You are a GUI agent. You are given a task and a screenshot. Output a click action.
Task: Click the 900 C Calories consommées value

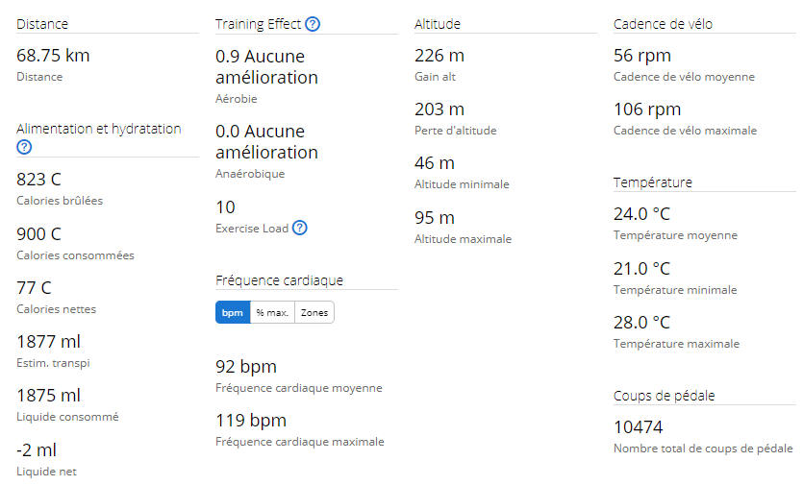click(x=38, y=233)
